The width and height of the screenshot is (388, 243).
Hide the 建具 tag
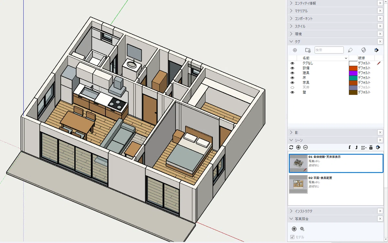(292, 73)
